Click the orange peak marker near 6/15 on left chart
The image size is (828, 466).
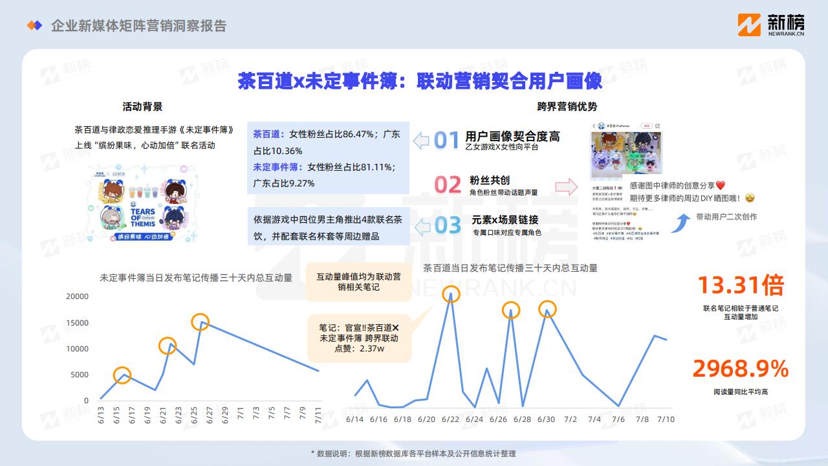pos(122,375)
